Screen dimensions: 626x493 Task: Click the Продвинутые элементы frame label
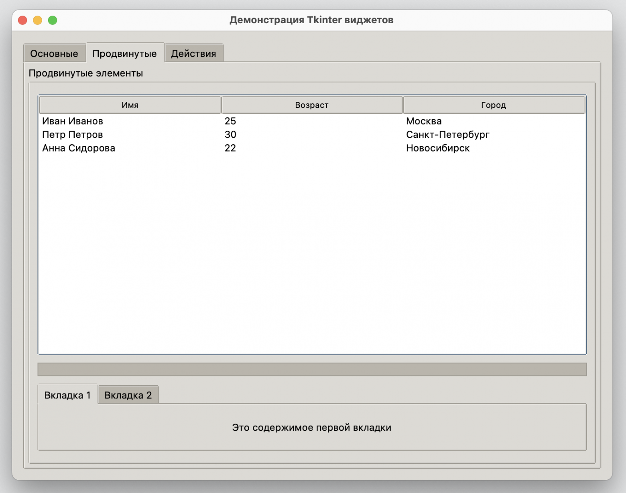(x=86, y=73)
